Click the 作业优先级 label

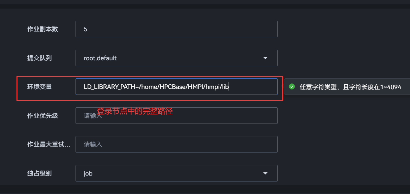click(43, 116)
